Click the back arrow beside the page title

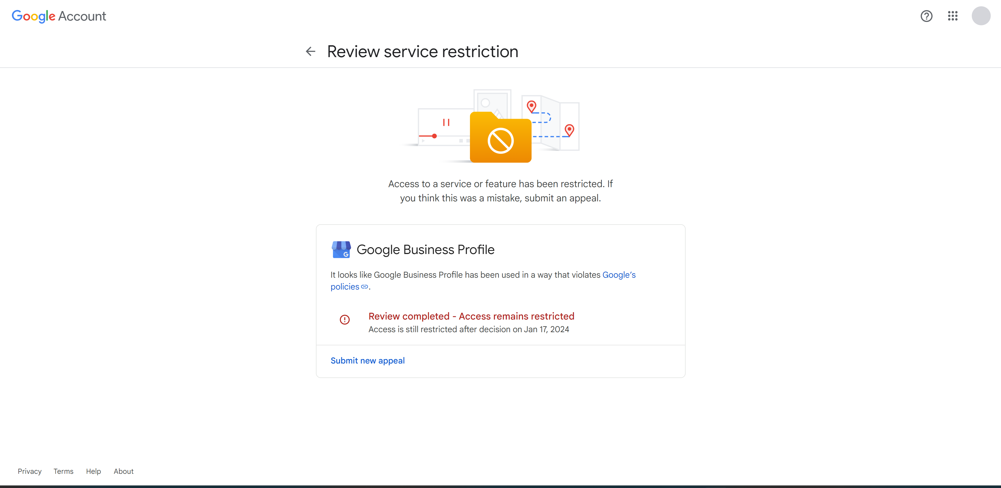pyautogui.click(x=310, y=51)
